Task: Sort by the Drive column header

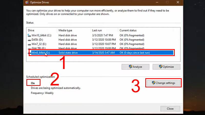Action: tap(31, 30)
